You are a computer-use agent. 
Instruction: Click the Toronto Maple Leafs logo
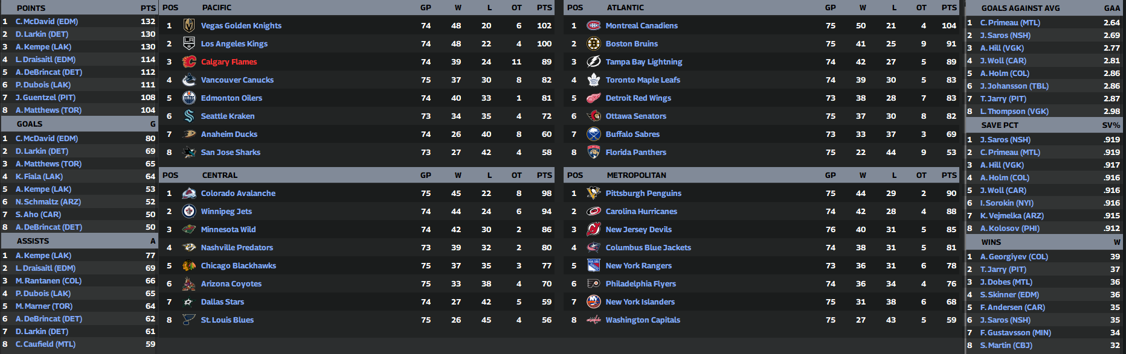pos(594,80)
